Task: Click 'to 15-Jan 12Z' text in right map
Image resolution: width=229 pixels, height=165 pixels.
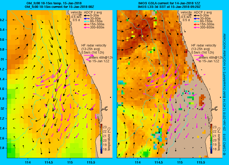Action: pyautogui.click(x=209, y=61)
